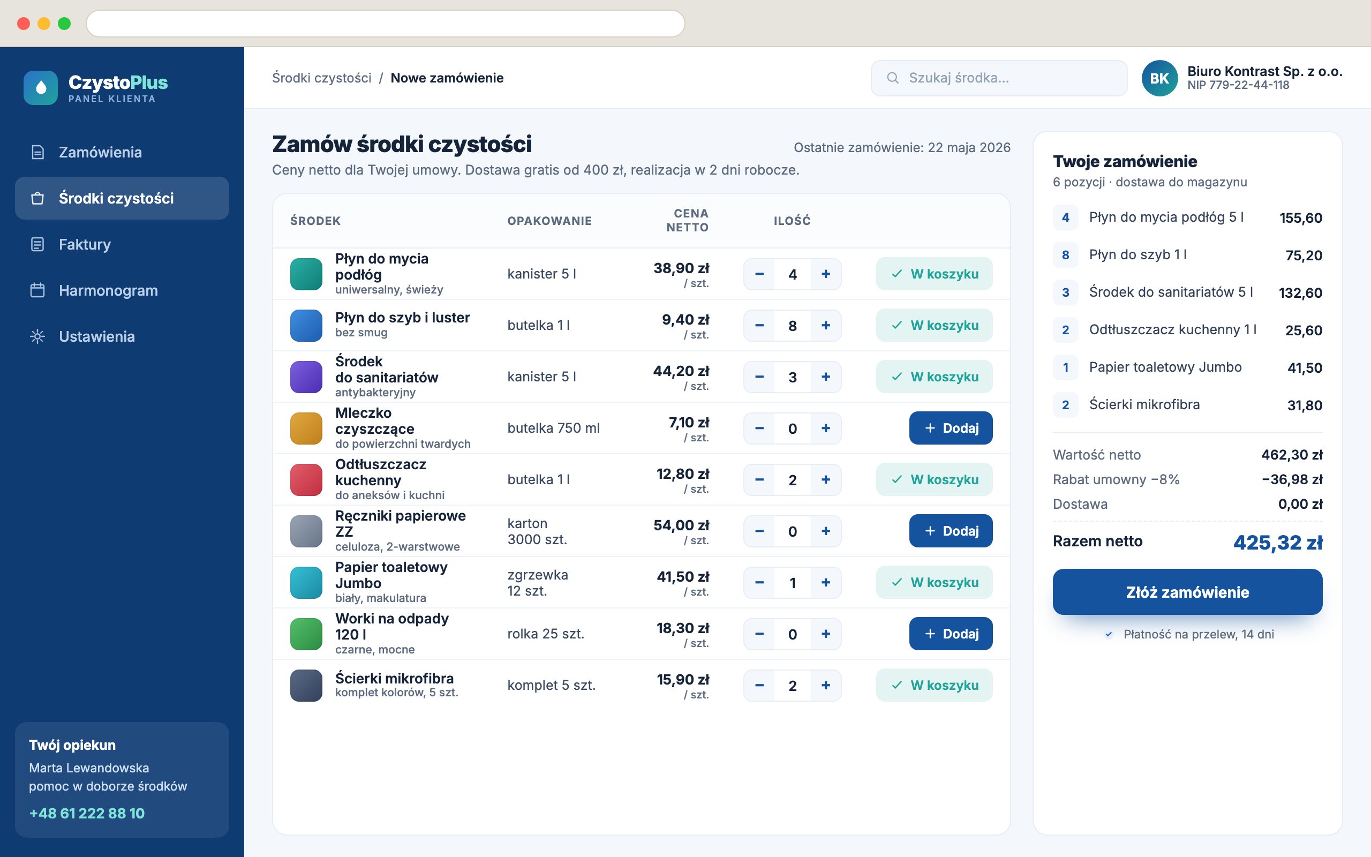1371x857 pixels.
Task: Increase Odtłuszczacz kuchenny quantity
Action: coord(826,479)
